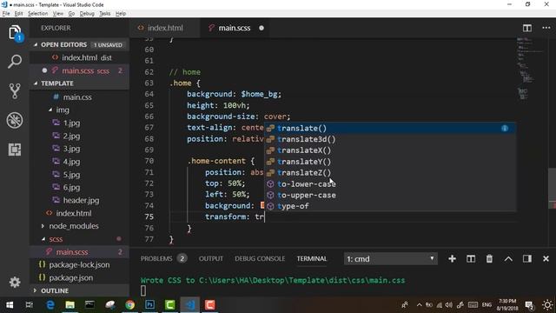Switch to the Output panel tab
Viewport: 556px width, 313px height.
[x=210, y=259]
